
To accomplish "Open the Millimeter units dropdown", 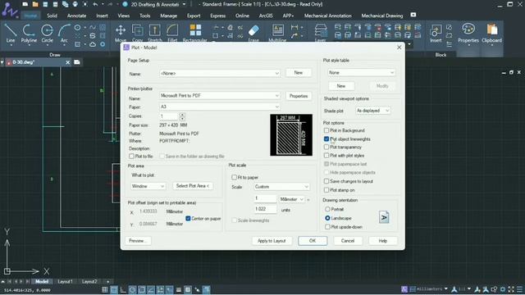I will pyautogui.click(x=292, y=199).
